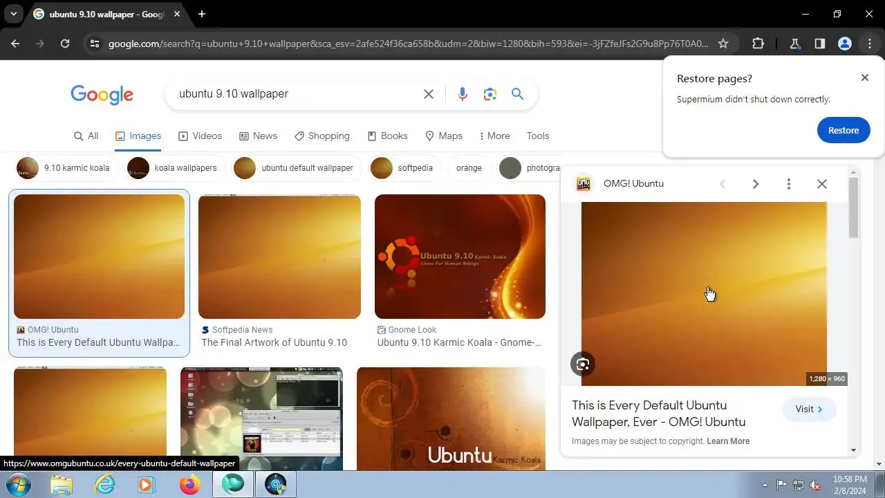Screen dimensions: 885x498
Task: Bookmark this page with the star icon
Action: coord(723,44)
